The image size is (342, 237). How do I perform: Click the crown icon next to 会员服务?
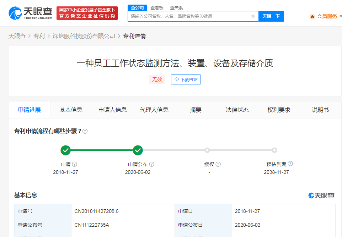[x=312, y=16]
